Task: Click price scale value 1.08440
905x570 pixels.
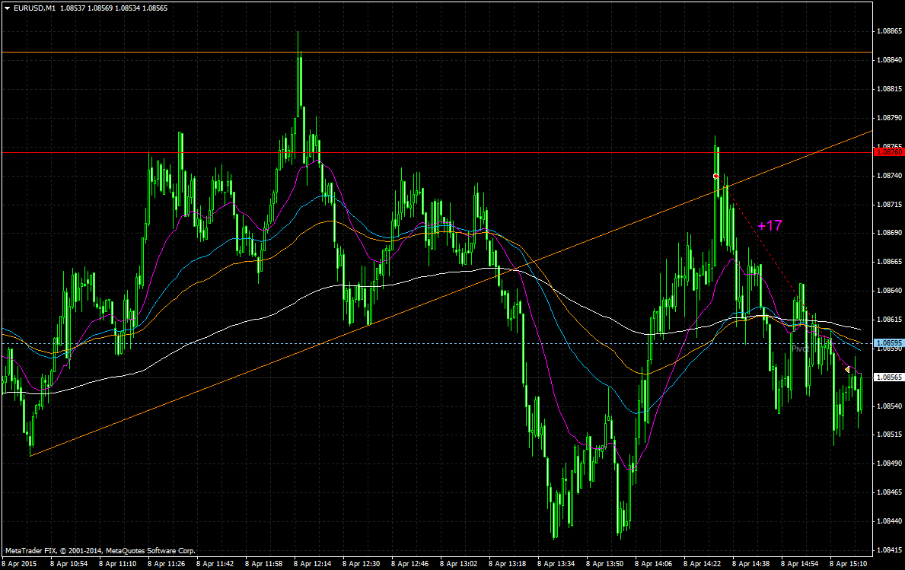Action: coord(890,521)
